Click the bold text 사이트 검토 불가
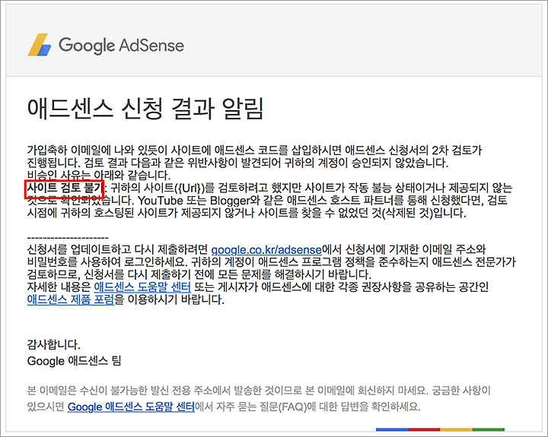This screenshot has width=548, height=437. tap(65, 188)
